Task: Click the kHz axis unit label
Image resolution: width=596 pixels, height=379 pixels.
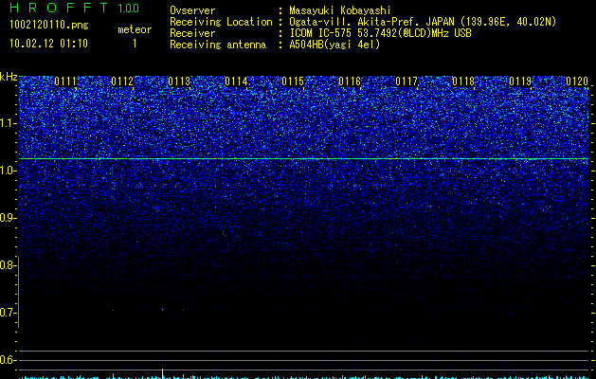Action: coord(9,77)
